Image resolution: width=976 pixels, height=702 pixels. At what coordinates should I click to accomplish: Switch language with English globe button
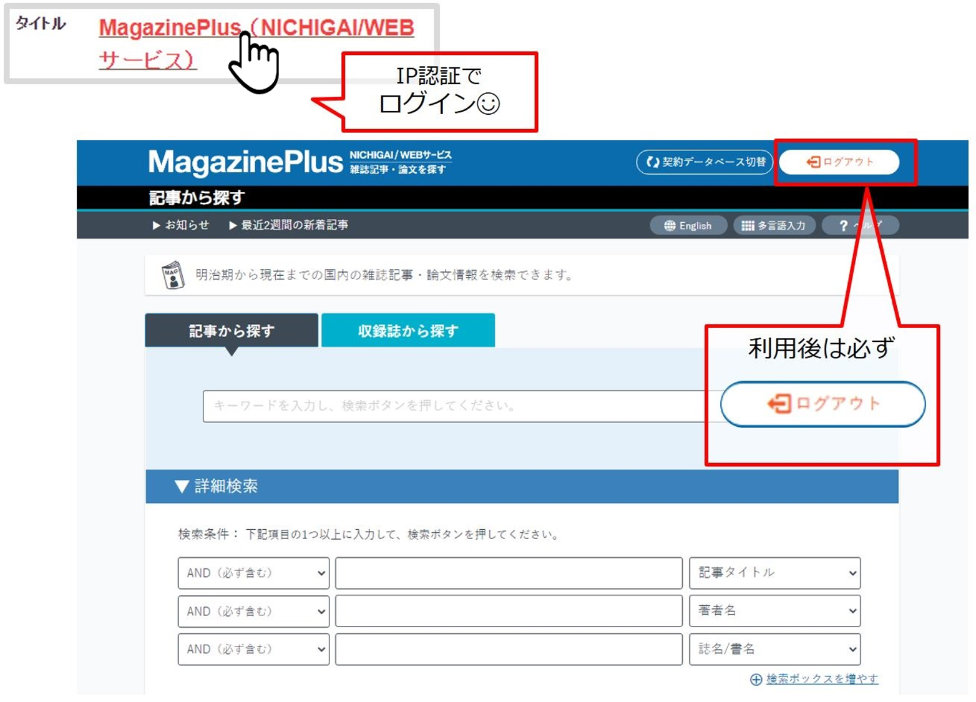pos(688,225)
